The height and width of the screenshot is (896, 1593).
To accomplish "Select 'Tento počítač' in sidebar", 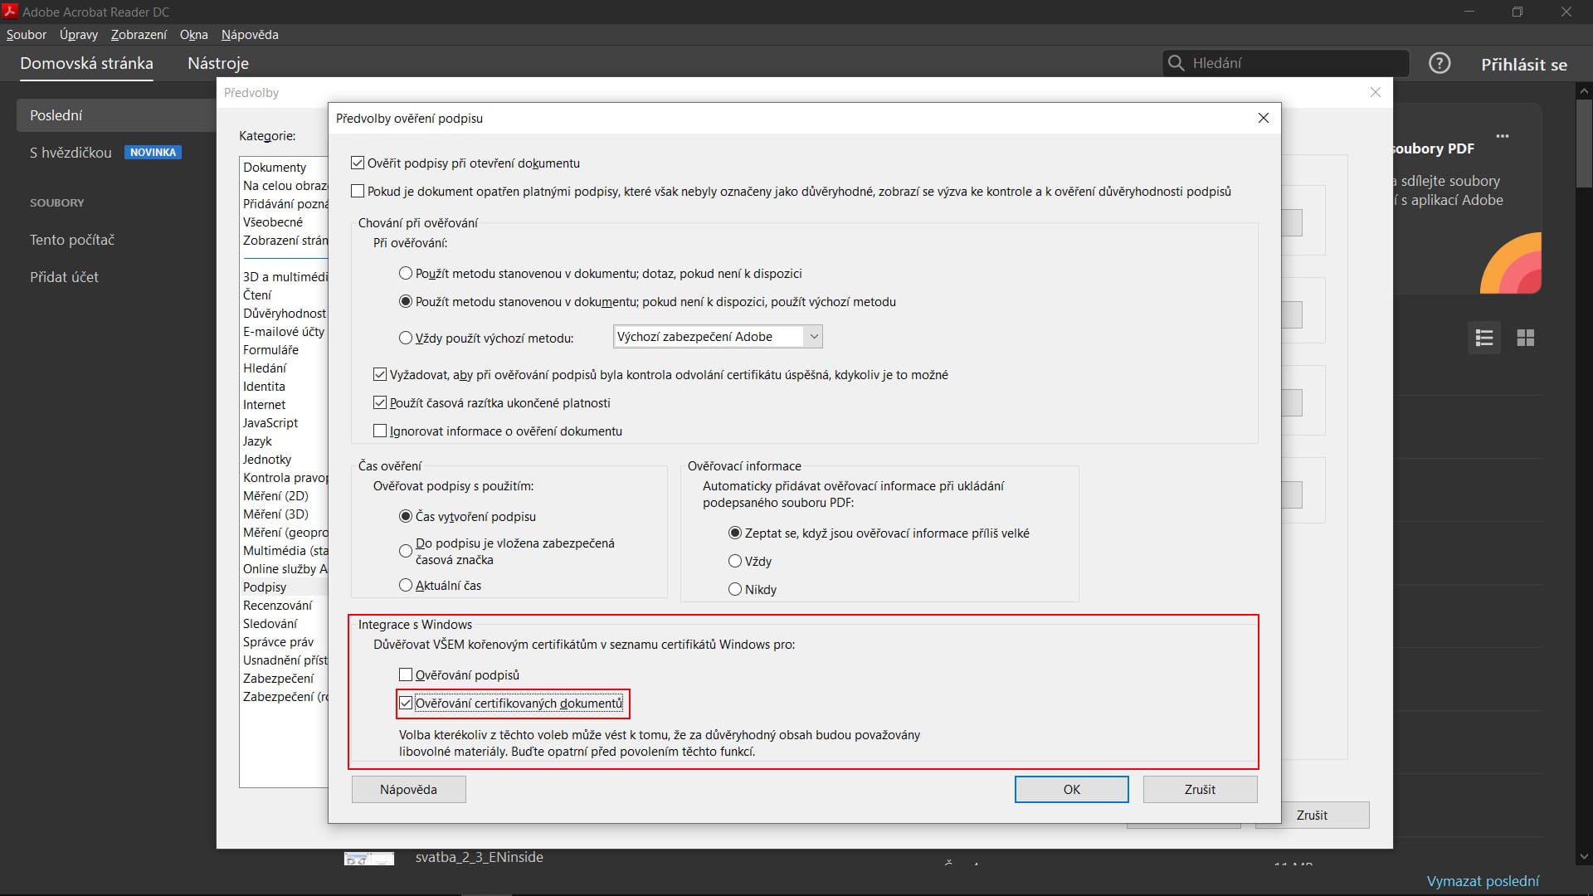I will pyautogui.click(x=72, y=240).
